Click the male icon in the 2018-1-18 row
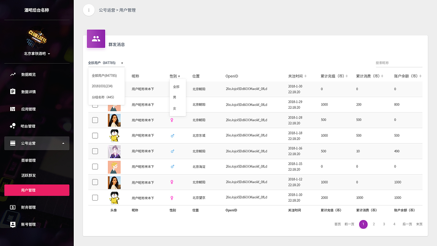 pos(172,136)
